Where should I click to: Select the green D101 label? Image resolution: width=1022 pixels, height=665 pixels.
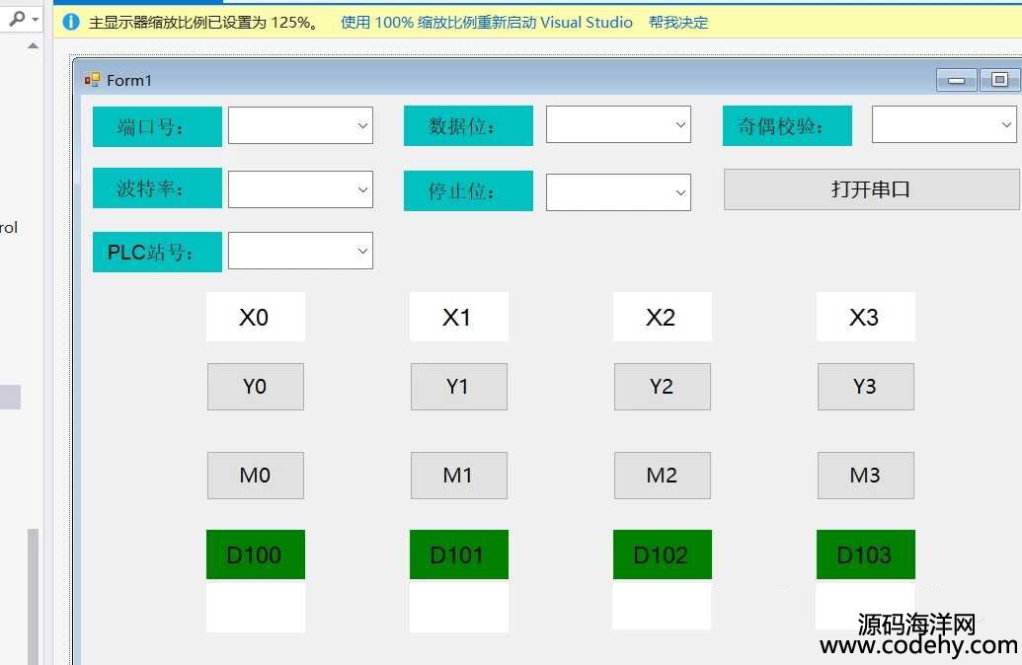(459, 554)
